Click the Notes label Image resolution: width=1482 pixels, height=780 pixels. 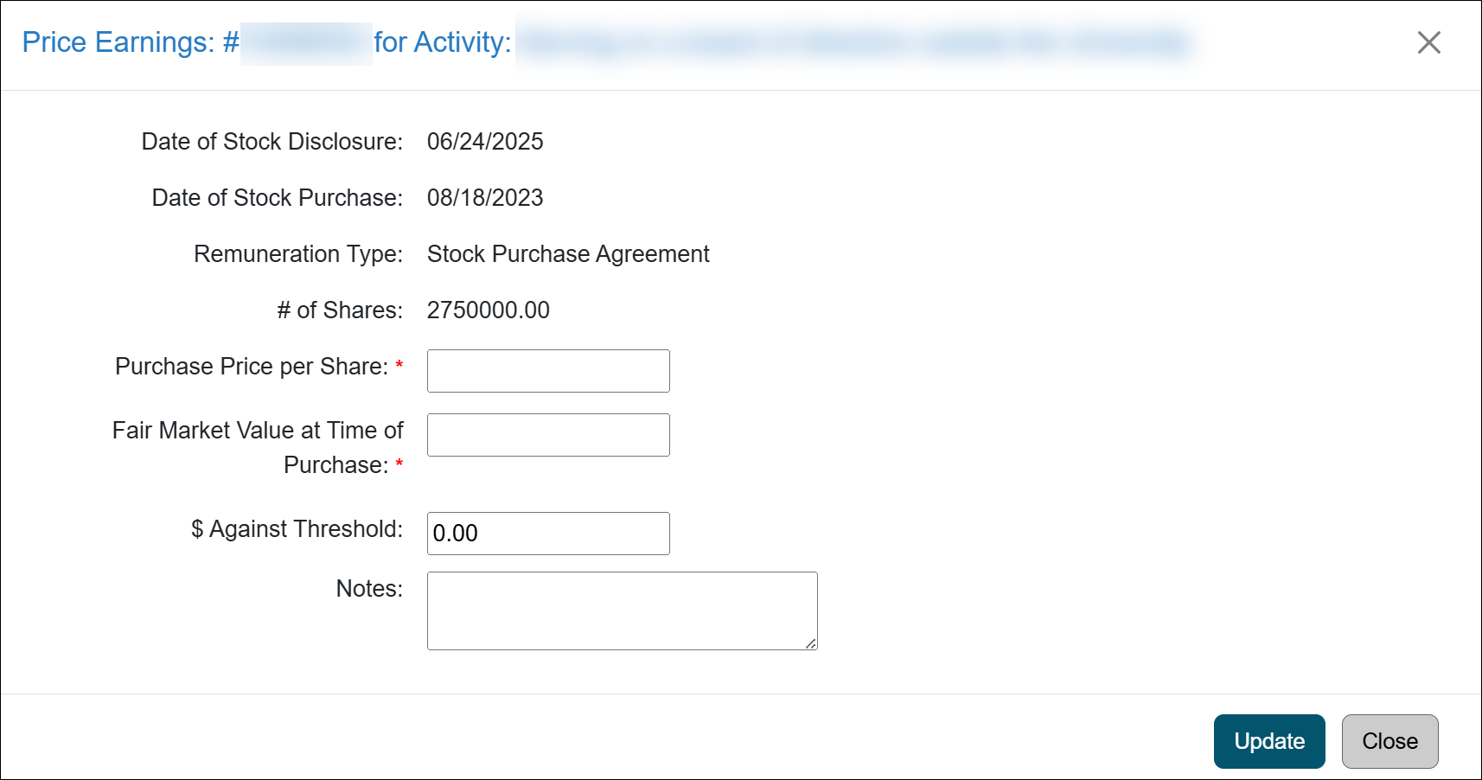(x=368, y=588)
